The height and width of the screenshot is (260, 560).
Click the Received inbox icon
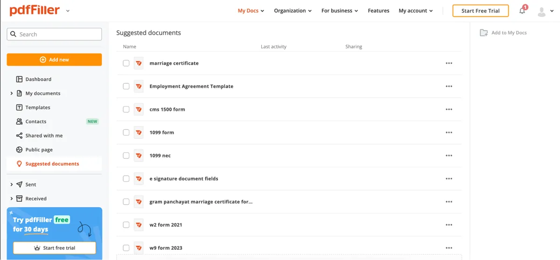point(19,198)
